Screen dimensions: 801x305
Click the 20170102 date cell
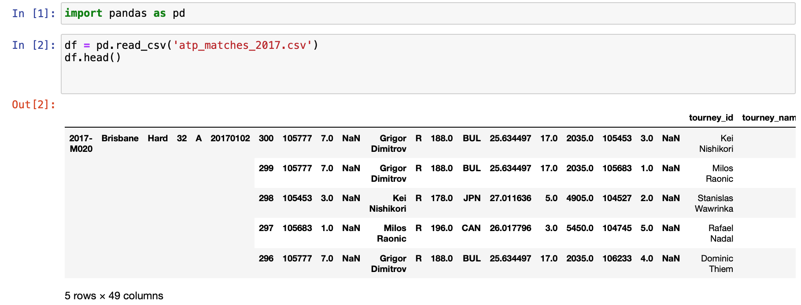[x=230, y=138]
